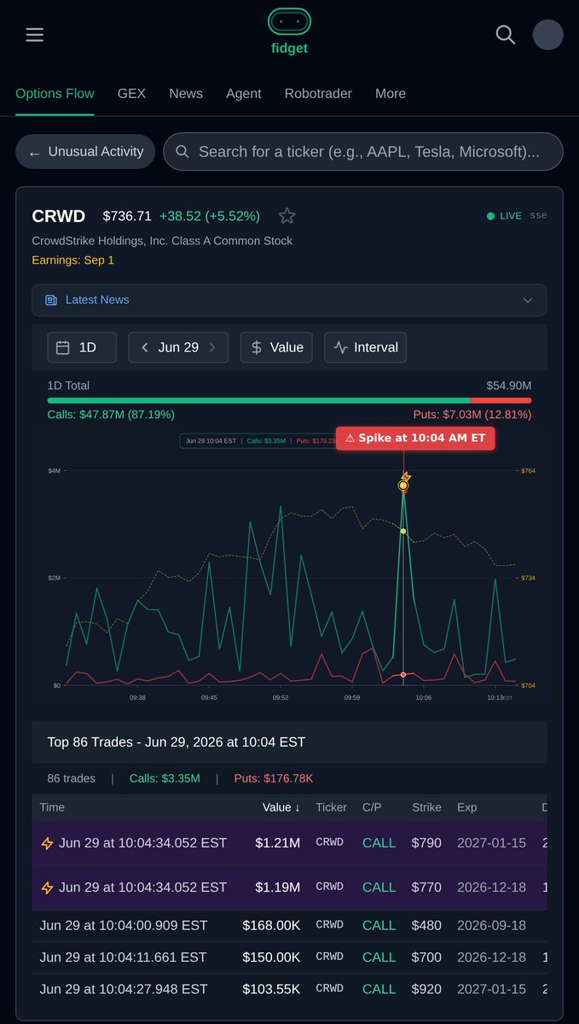Click the LIVE status indicator
Image resolution: width=579 pixels, height=1024 pixels.
tap(504, 216)
